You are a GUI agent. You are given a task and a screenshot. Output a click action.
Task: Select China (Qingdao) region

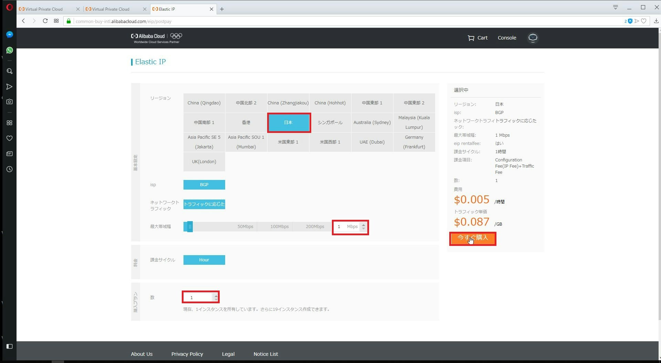pos(204,103)
